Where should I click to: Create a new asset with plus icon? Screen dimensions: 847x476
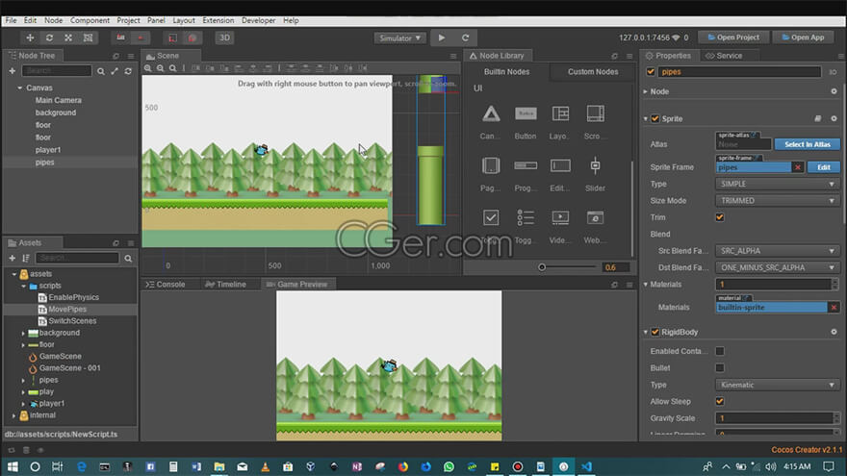[x=12, y=258]
